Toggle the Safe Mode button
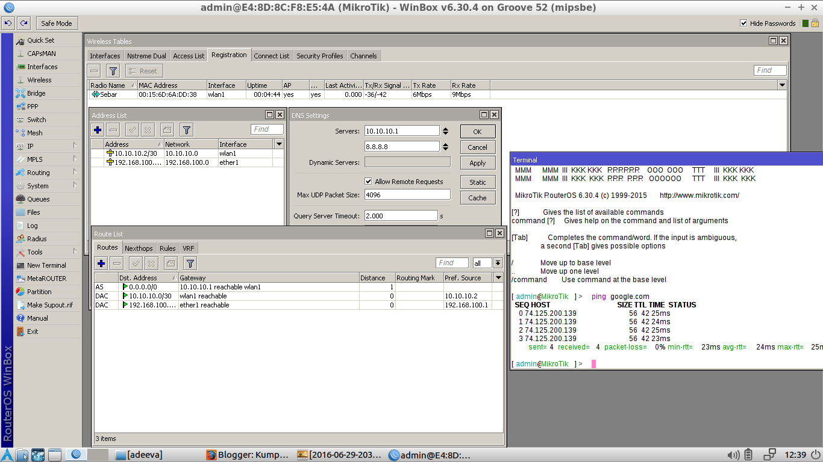 tap(56, 23)
